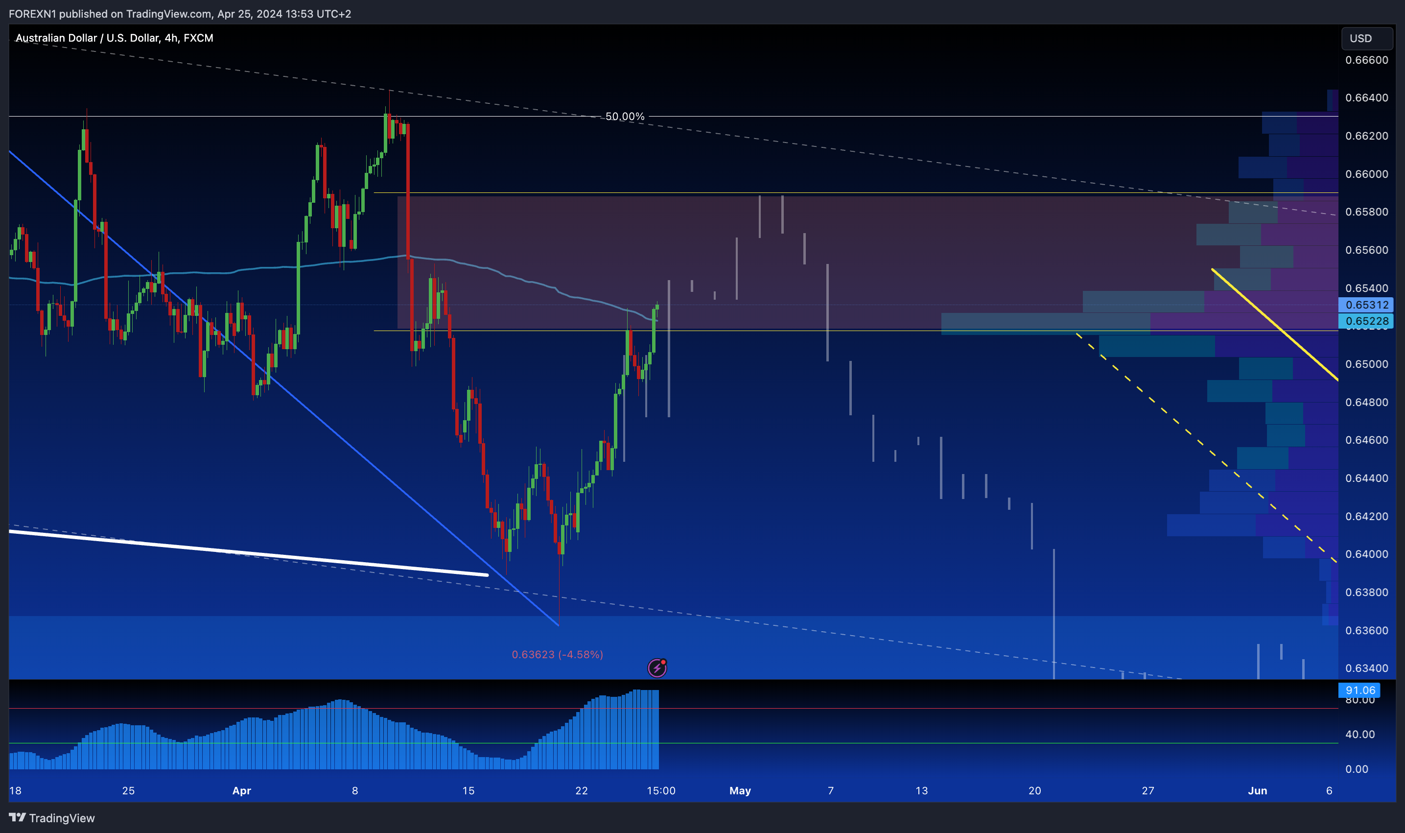This screenshot has height=833, width=1405.
Task: Click the Apr date label on time axis
Action: 242,790
